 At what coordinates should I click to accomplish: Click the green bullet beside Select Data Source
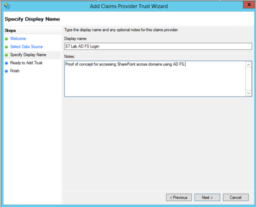6,47
